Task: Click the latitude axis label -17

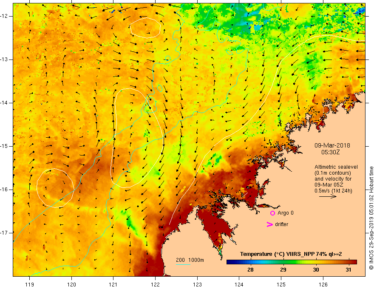Action: pos(5,233)
